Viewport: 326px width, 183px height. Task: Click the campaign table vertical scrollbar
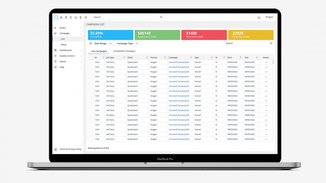point(273,62)
